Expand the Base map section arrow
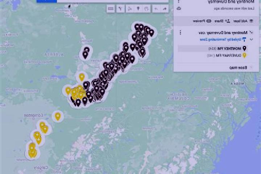Screen dimensions: 261x174 tap(251, 67)
